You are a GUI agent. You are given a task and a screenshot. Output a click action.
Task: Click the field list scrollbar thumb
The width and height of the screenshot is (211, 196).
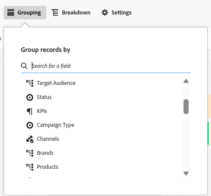tap(186, 107)
